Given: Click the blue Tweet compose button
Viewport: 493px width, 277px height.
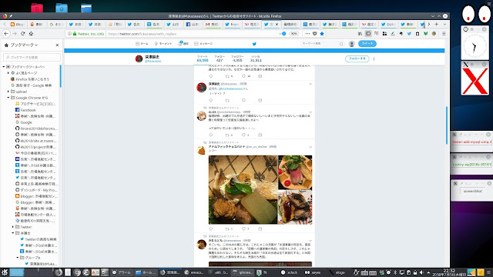Looking at the screenshot, I should (367, 44).
